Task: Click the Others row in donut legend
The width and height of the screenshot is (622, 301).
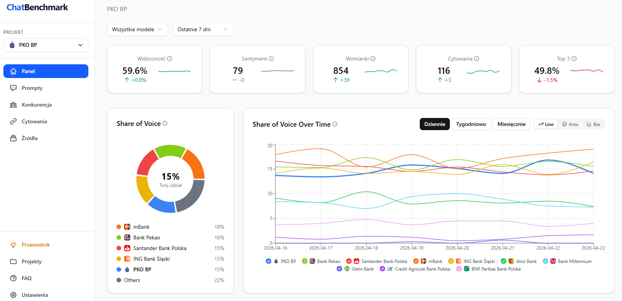Action: [x=170, y=280]
